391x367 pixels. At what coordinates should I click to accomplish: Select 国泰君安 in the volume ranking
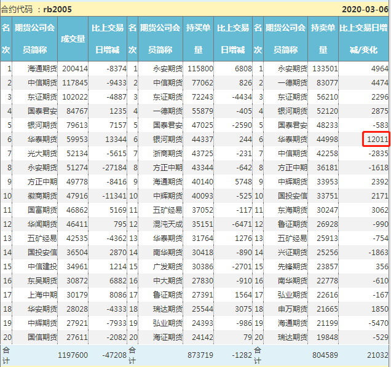42,111
